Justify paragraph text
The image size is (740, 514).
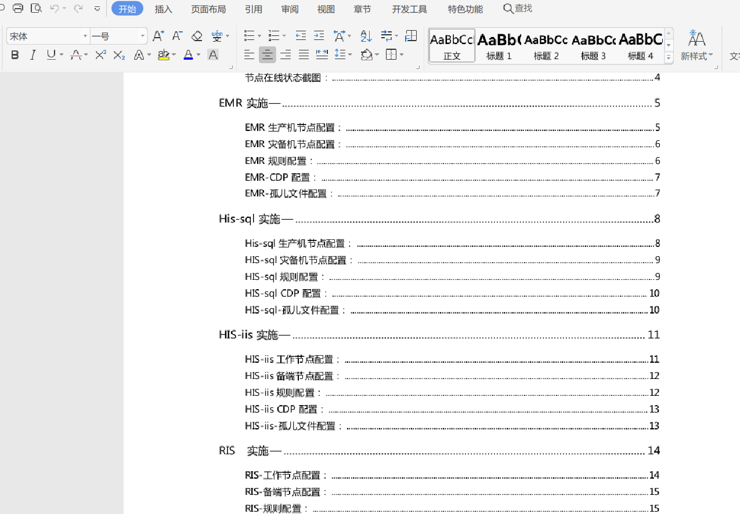coord(304,55)
